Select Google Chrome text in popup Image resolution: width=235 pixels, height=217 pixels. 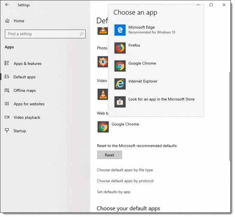click(142, 63)
